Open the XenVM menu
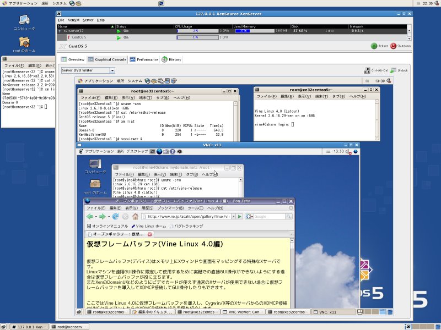The height and width of the screenshot is (330, 441). click(x=73, y=20)
